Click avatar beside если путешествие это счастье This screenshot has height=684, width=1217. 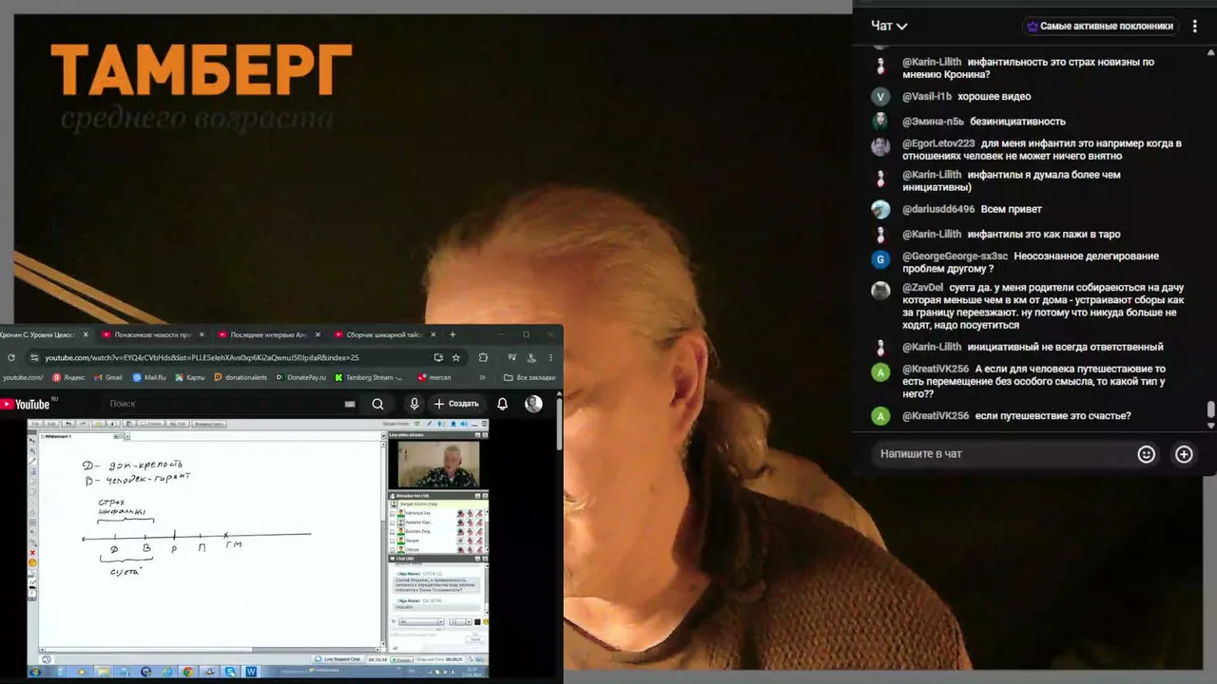click(881, 416)
